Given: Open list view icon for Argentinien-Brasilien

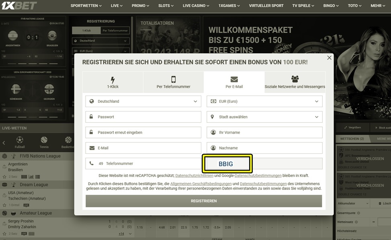Looking at the screenshot, I should [x=38, y=177].
